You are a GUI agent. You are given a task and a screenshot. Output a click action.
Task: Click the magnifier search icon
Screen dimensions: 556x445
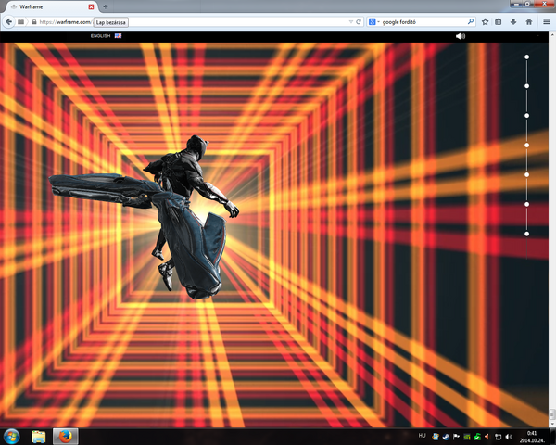pos(471,21)
